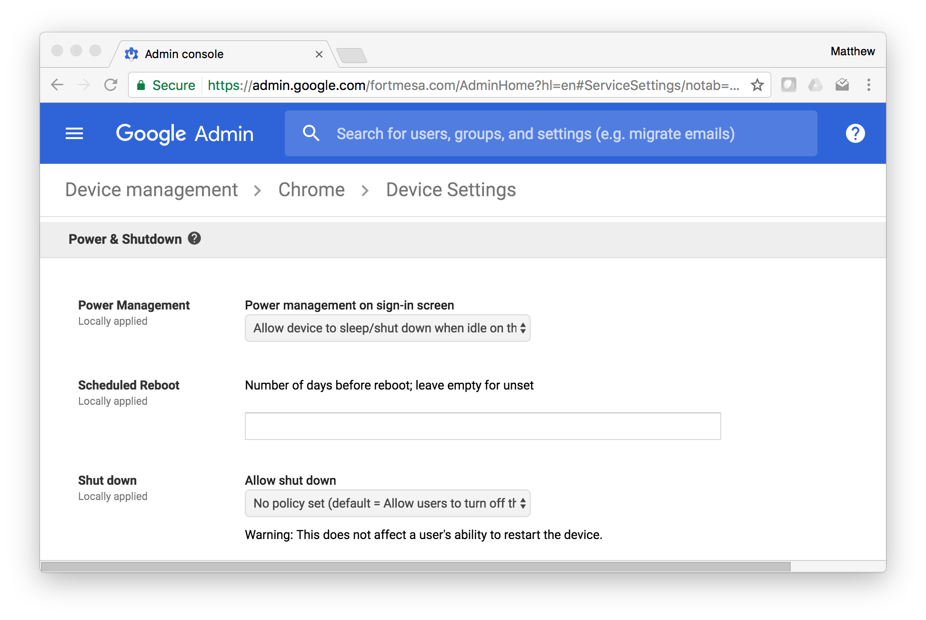926x620 pixels.
Task: Click 'Locally applied' under Scheduled Reboot
Action: click(113, 401)
